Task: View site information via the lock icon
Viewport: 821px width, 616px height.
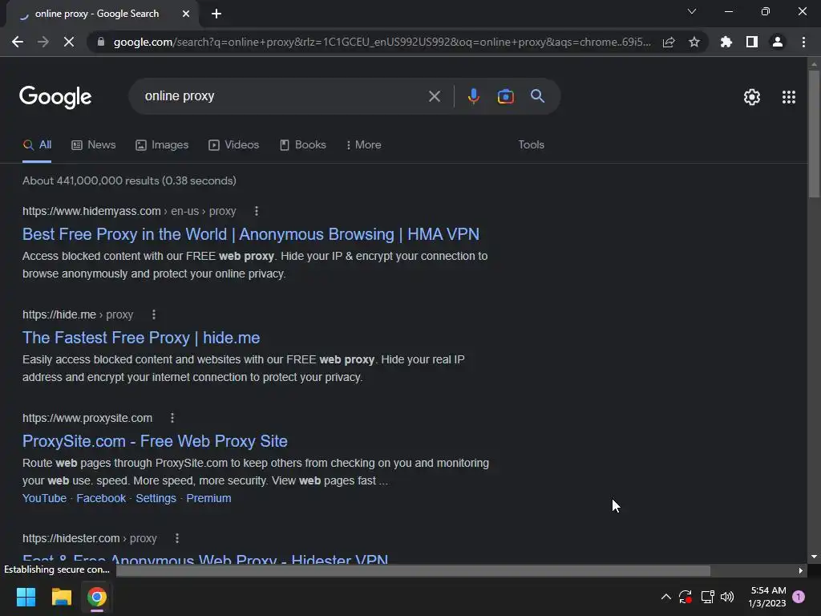Action: pyautogui.click(x=100, y=42)
